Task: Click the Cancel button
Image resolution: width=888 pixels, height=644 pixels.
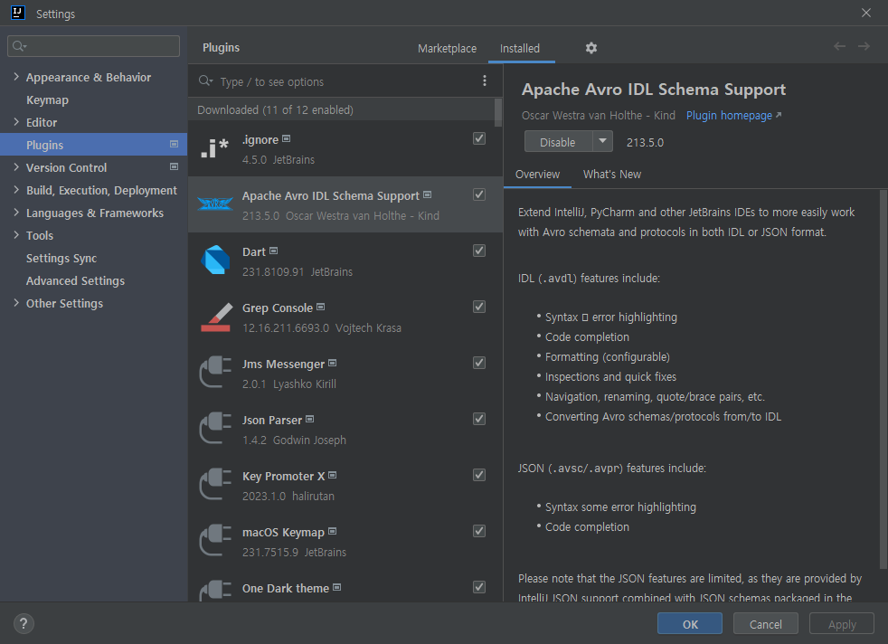Action: tap(766, 623)
